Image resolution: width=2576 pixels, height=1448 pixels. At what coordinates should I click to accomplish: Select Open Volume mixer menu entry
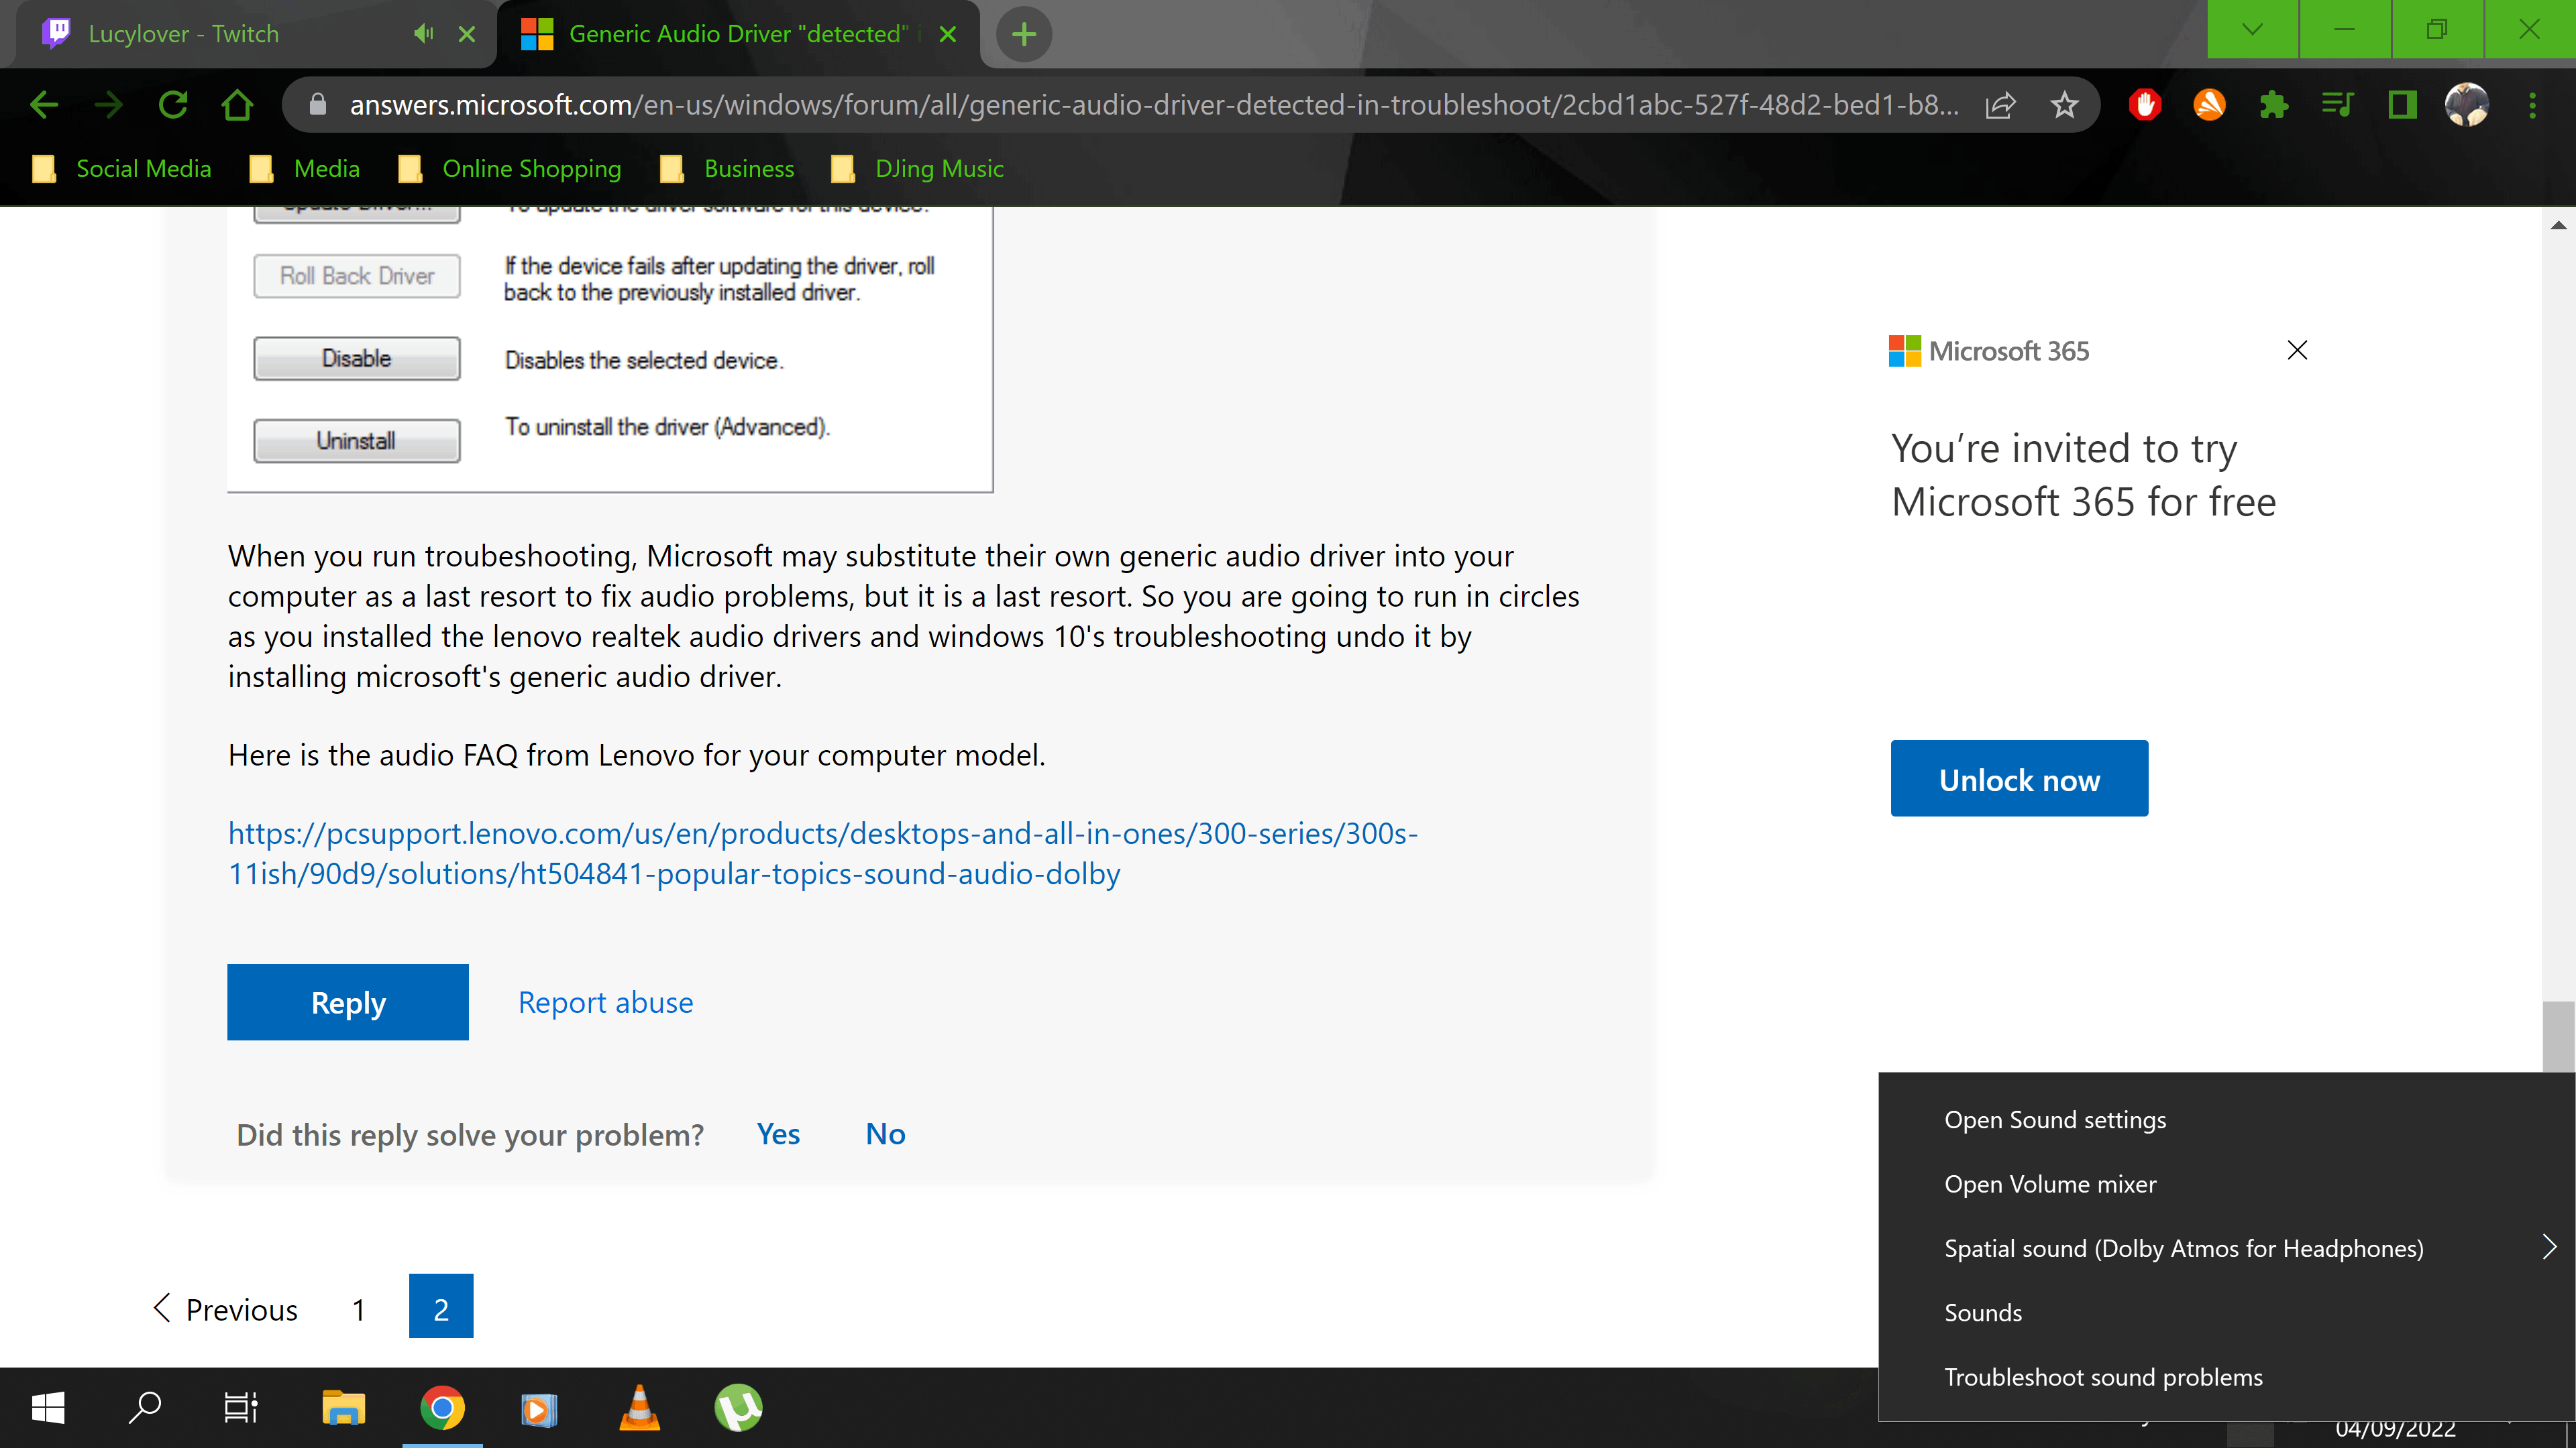pyautogui.click(x=2050, y=1184)
